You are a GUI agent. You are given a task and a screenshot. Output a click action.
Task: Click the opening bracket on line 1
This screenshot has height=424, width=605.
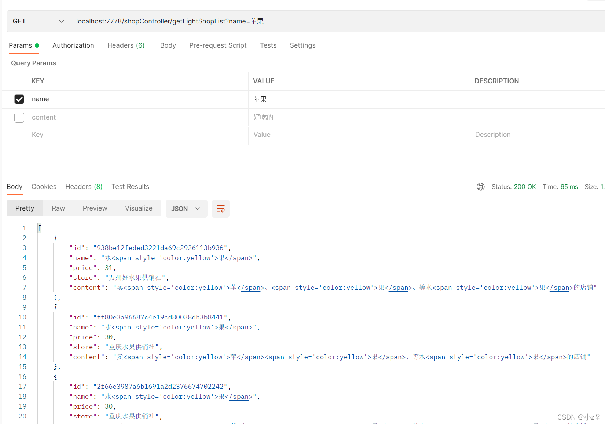click(x=40, y=228)
